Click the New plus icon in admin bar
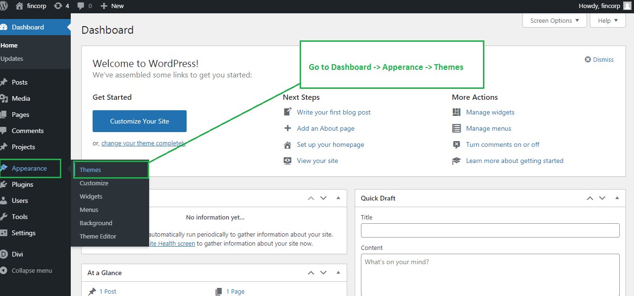 point(104,6)
